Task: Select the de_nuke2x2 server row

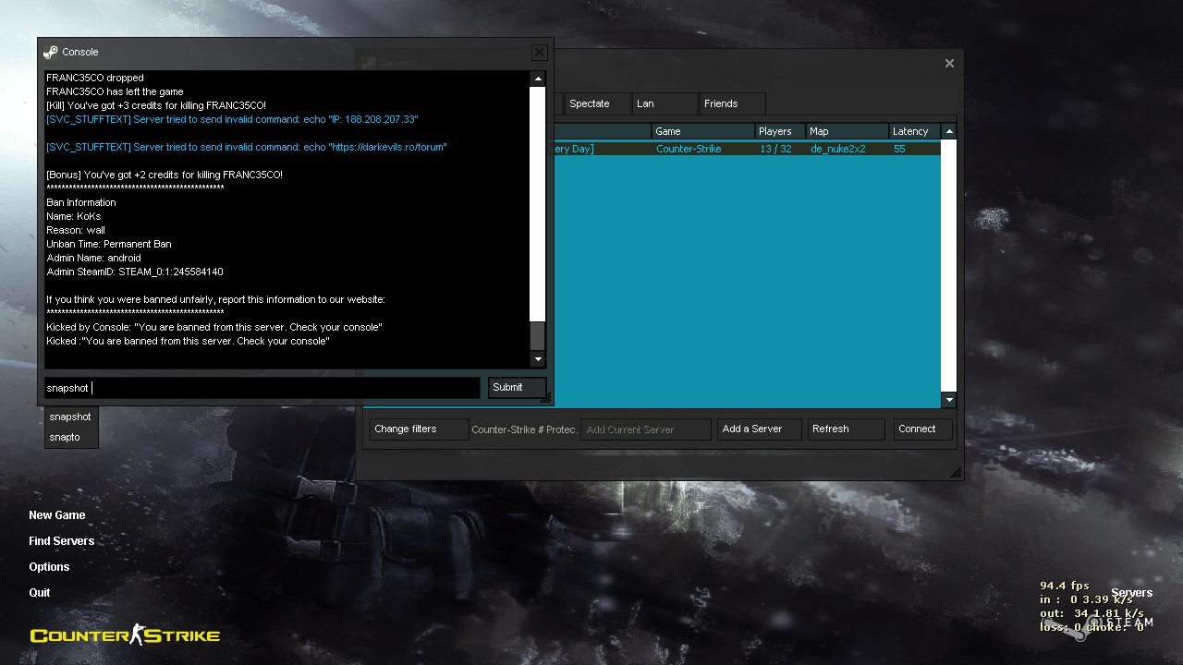Action: coord(747,149)
